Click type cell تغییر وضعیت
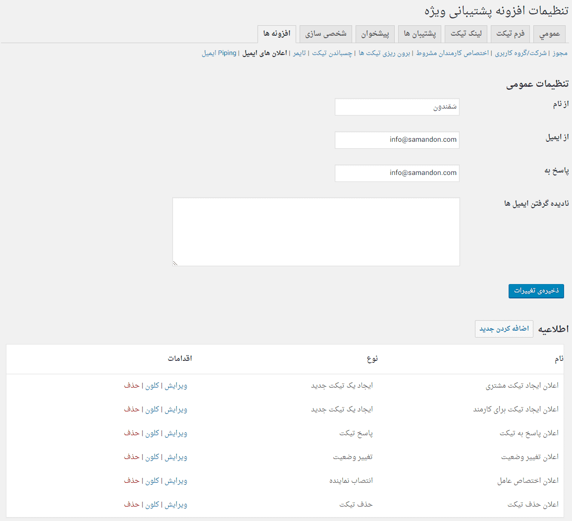The height and width of the screenshot is (521, 572). [x=353, y=457]
